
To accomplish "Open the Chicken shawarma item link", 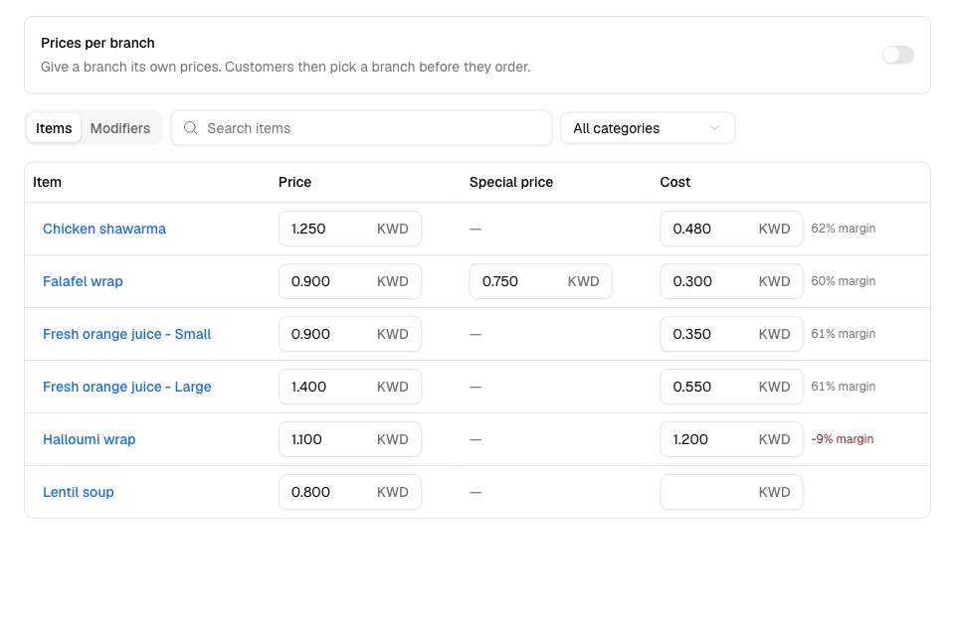I will point(104,229).
